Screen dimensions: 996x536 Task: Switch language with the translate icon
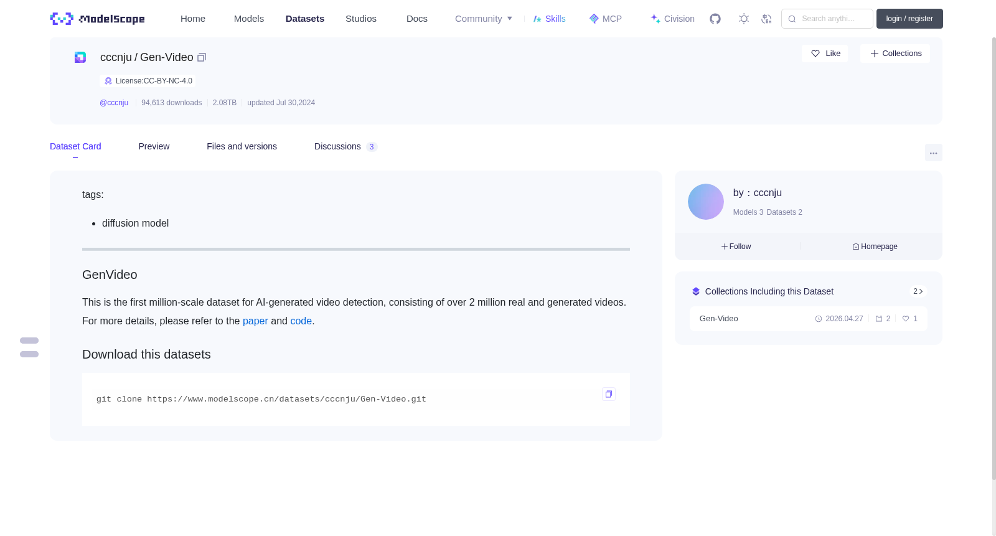(766, 19)
